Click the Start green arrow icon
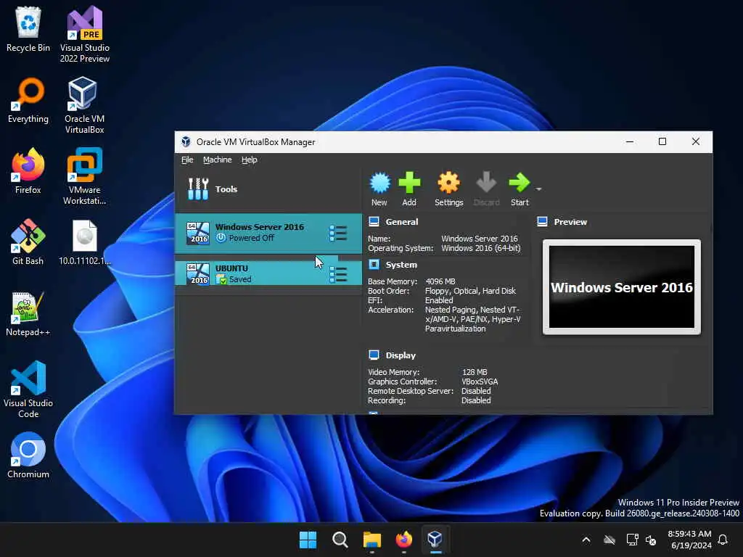 click(x=520, y=183)
